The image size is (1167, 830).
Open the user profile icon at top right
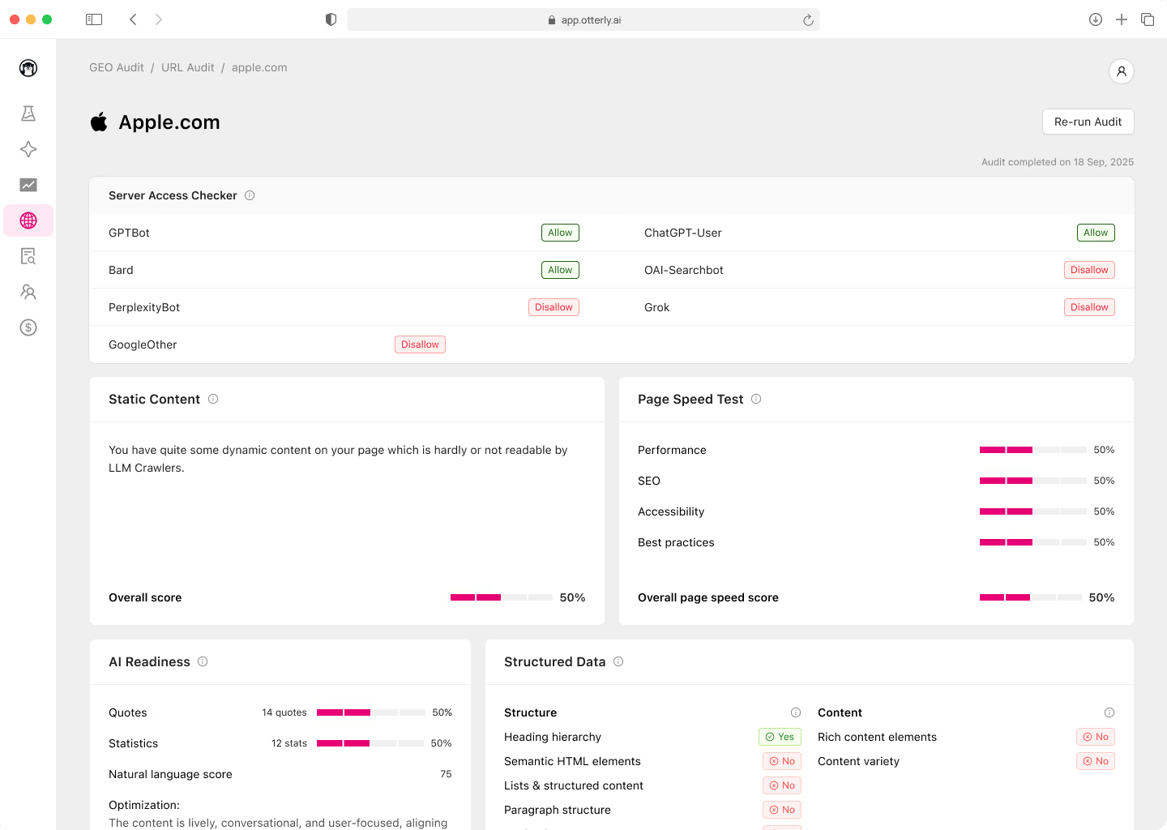1122,71
